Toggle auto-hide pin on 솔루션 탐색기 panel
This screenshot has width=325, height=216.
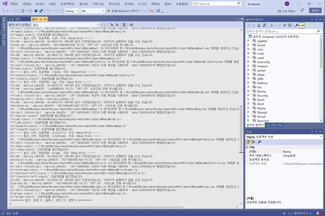316,19
